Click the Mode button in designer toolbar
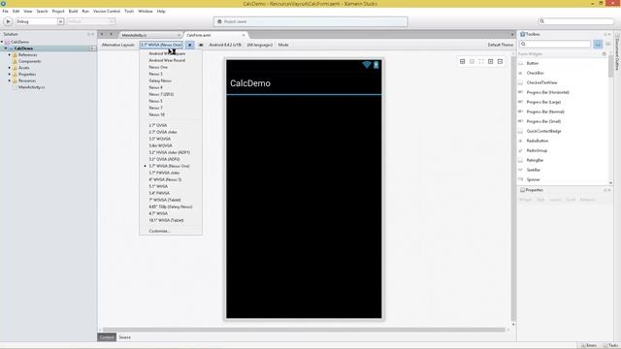Image resolution: width=621 pixels, height=349 pixels. click(283, 45)
